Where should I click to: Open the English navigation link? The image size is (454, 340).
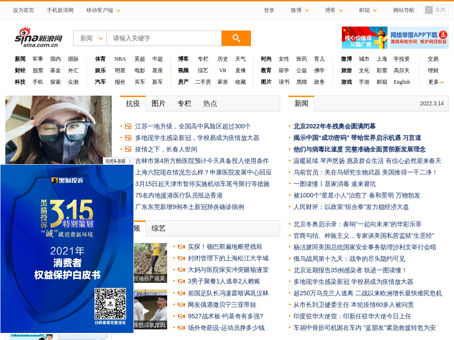402,82
